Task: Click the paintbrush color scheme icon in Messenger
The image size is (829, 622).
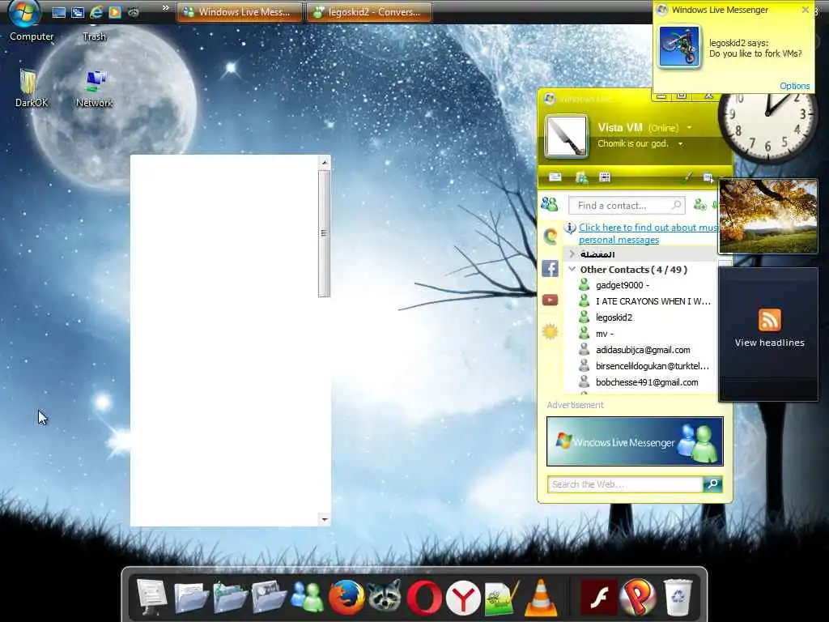Action: (687, 177)
